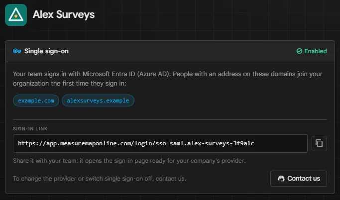Copy the sign-in link with the copy icon
340x200 pixels.
[319, 143]
